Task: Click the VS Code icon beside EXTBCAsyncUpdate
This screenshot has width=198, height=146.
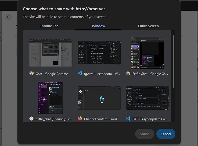Action: [x=128, y=119]
